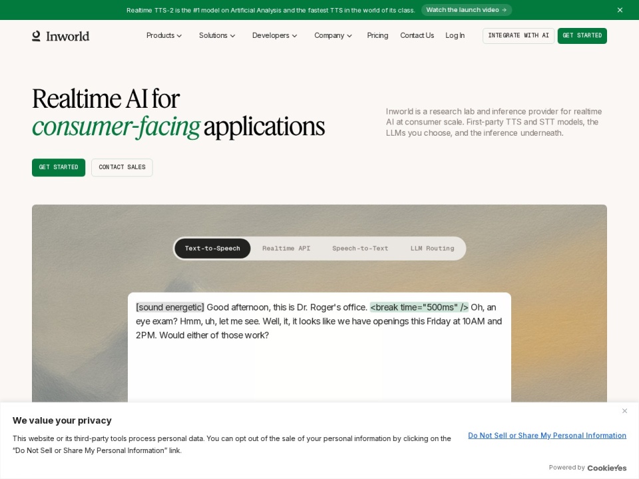Image resolution: width=639 pixels, height=479 pixels.
Task: Expand the Company menu
Action: point(333,35)
